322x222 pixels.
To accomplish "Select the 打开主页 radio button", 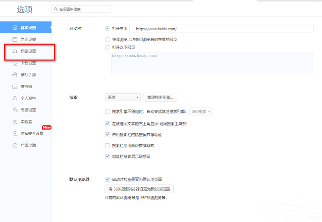I will coord(107,29).
